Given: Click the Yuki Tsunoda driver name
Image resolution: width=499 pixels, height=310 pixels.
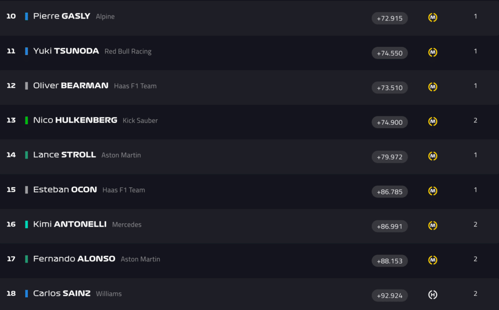Looking at the screenshot, I should (66, 51).
